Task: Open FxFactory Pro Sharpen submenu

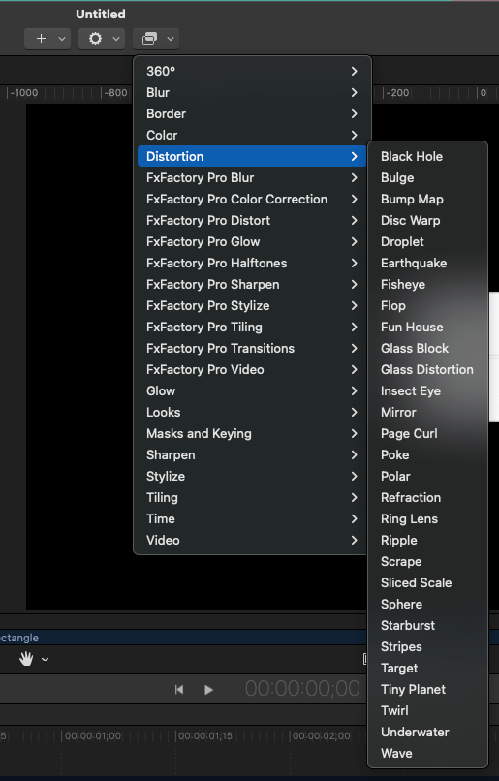Action: pos(252,285)
